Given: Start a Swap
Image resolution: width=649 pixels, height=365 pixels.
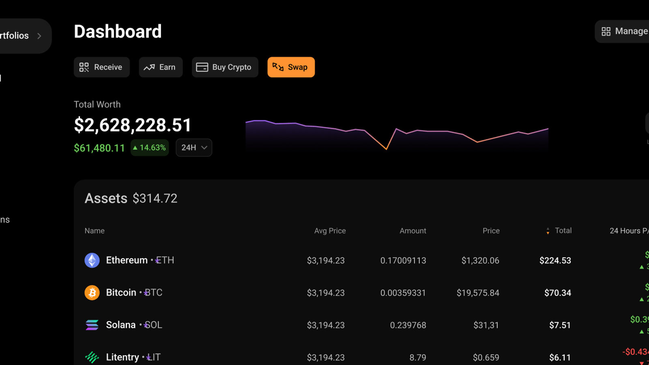Looking at the screenshot, I should point(291,67).
